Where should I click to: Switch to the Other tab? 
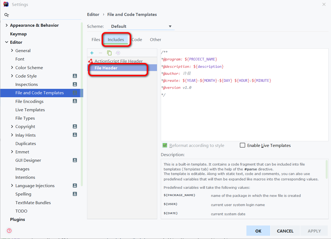click(156, 39)
